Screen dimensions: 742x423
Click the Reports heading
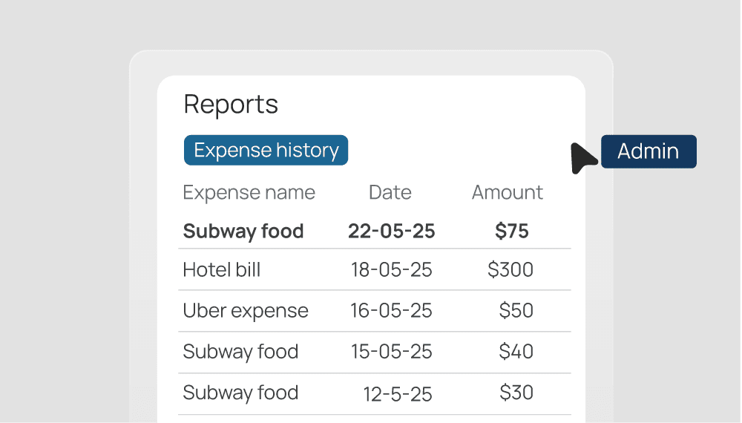231,105
